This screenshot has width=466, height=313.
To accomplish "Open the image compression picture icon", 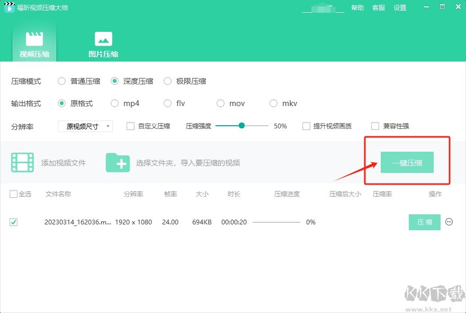I will tap(103, 39).
